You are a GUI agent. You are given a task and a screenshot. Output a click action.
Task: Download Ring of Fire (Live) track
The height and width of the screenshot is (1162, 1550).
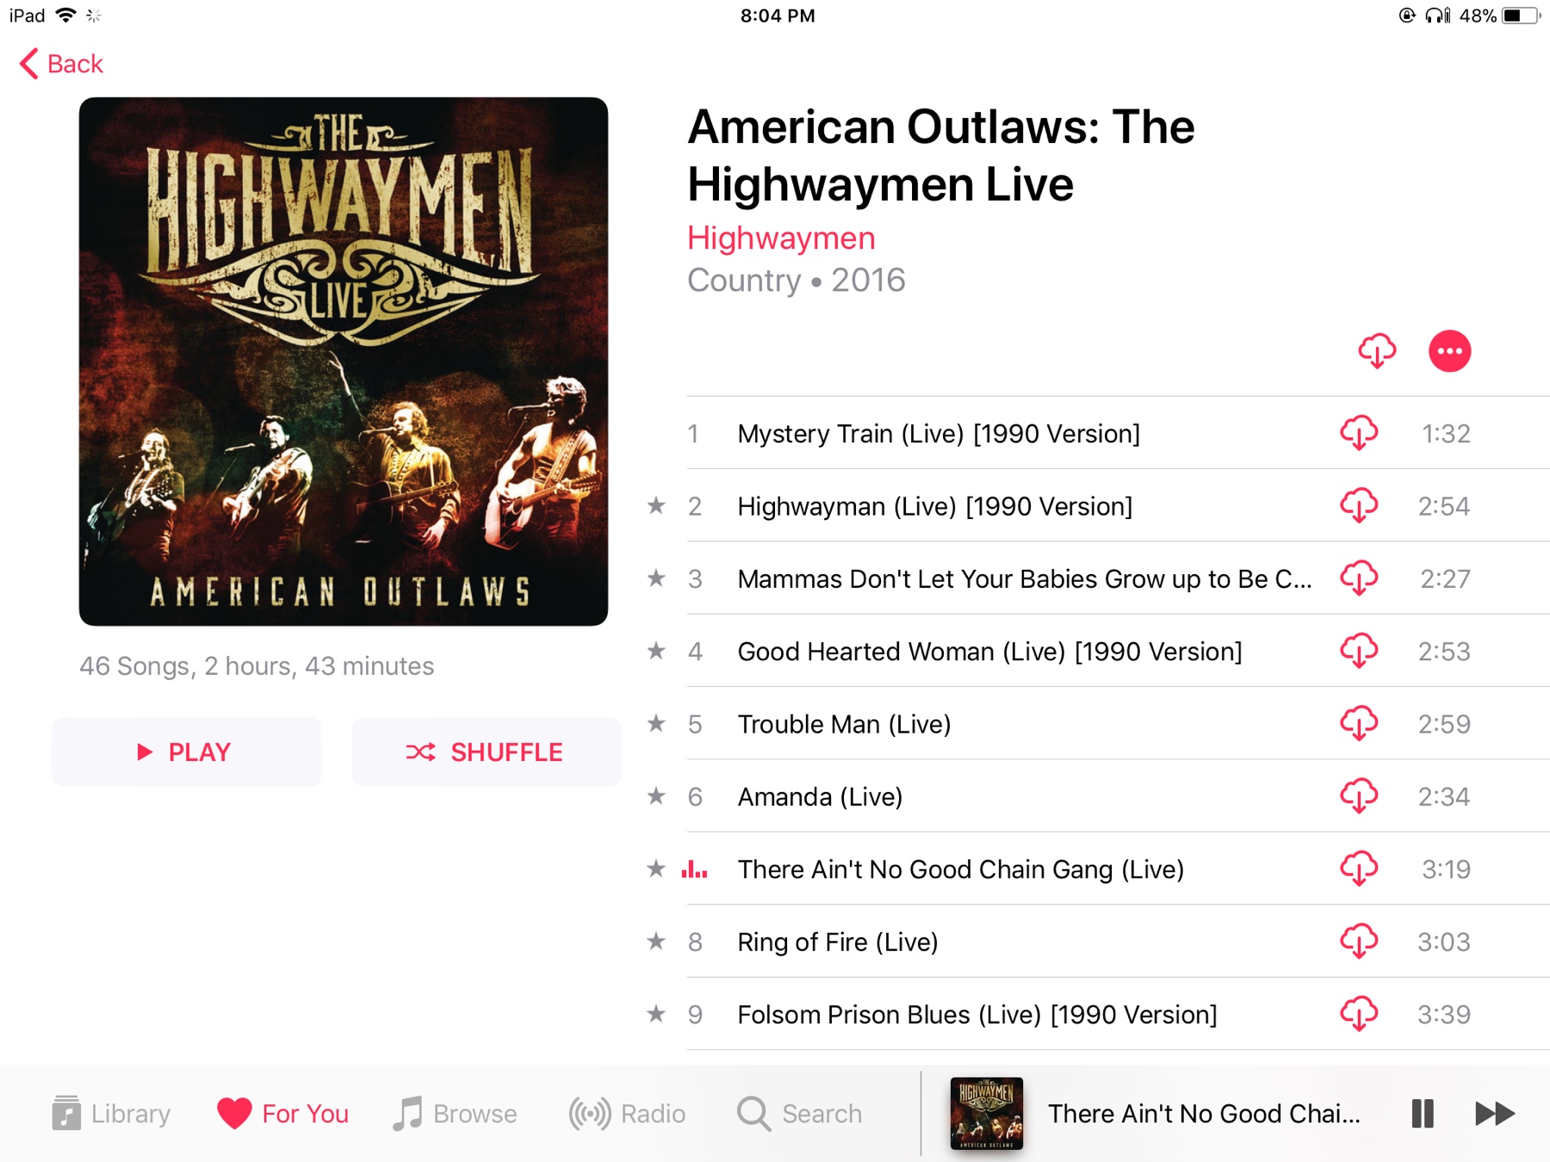tap(1359, 942)
